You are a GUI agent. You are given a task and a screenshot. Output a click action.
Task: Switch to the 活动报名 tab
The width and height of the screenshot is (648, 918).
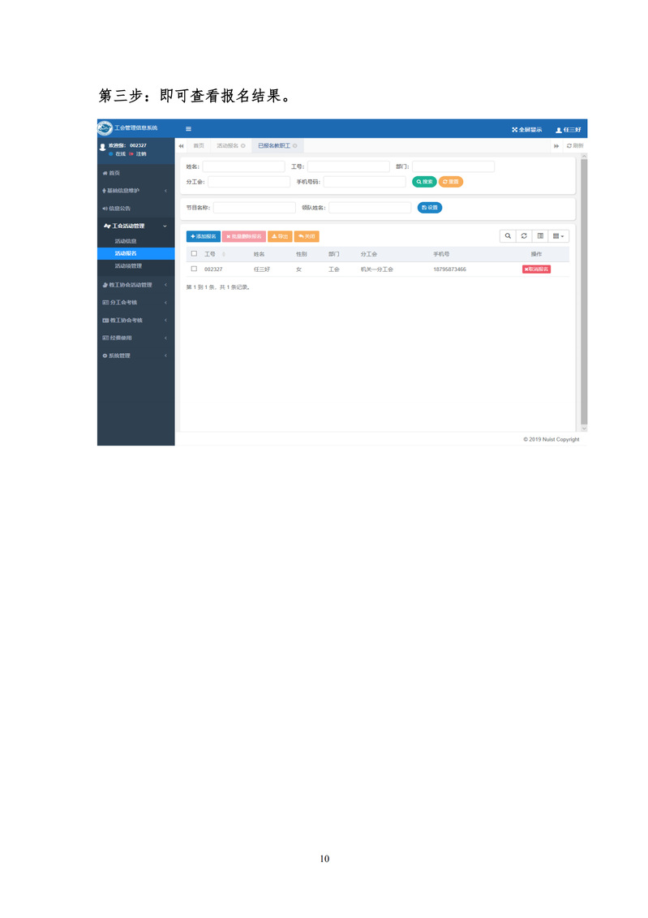pyautogui.click(x=227, y=146)
